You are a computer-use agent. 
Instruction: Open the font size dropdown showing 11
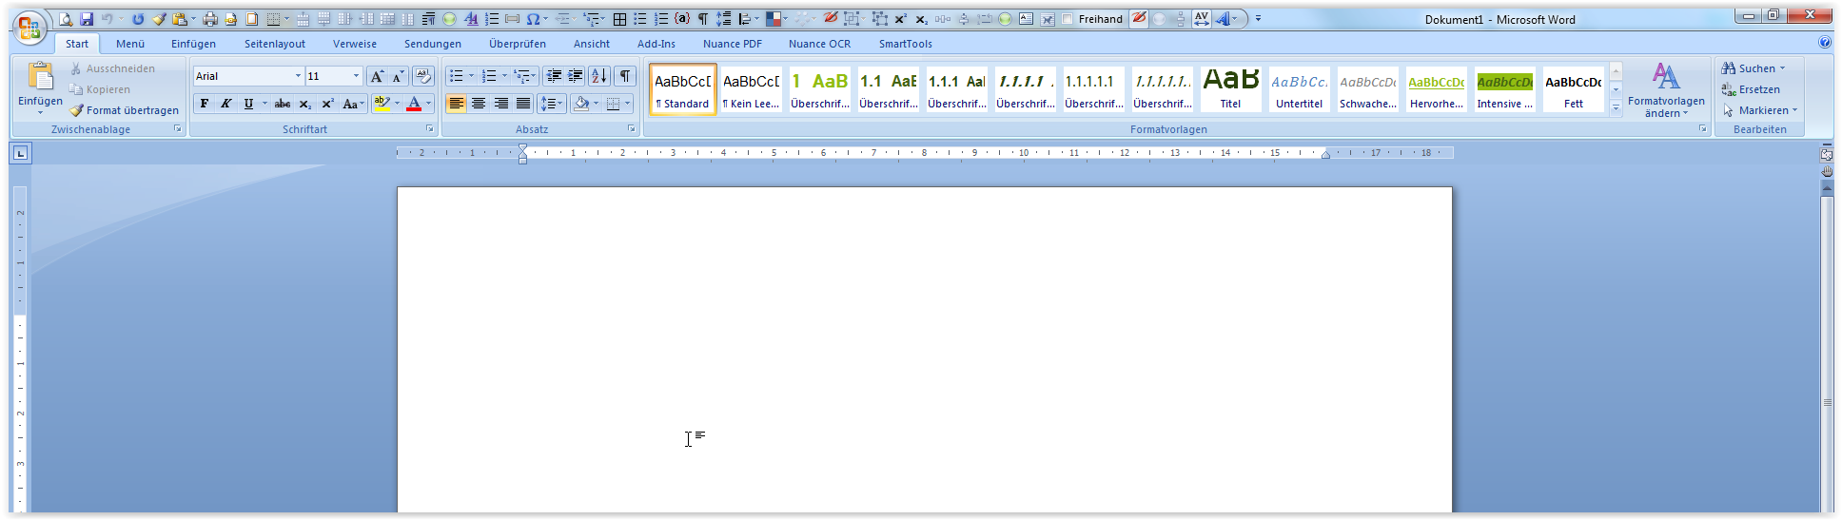point(357,76)
